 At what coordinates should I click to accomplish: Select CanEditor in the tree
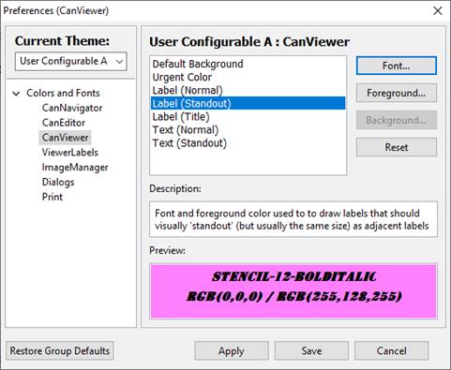tap(64, 123)
